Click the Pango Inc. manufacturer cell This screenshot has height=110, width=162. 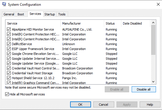coord(70,78)
